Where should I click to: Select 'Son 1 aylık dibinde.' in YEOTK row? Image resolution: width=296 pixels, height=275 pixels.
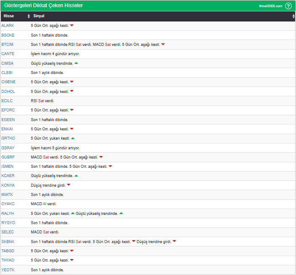point(48,270)
